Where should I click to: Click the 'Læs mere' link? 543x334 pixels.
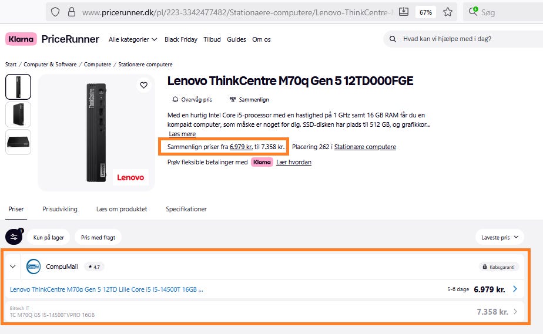coord(182,134)
